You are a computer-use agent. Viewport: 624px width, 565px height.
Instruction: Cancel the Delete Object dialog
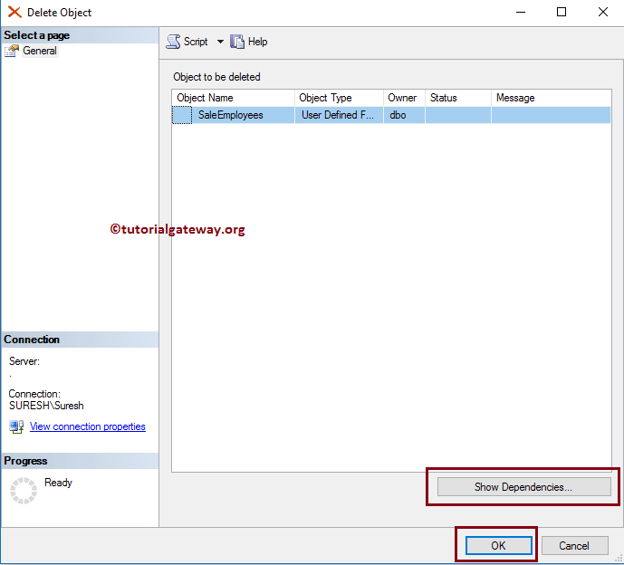574,545
